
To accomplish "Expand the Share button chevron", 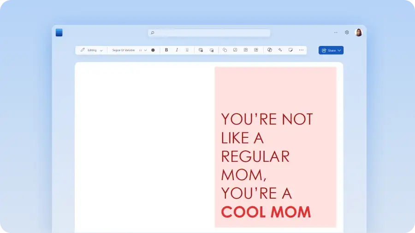I will [x=339, y=51].
